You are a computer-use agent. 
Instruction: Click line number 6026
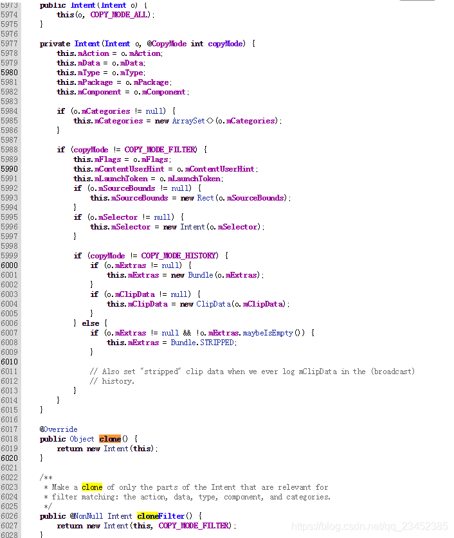[x=9, y=516]
